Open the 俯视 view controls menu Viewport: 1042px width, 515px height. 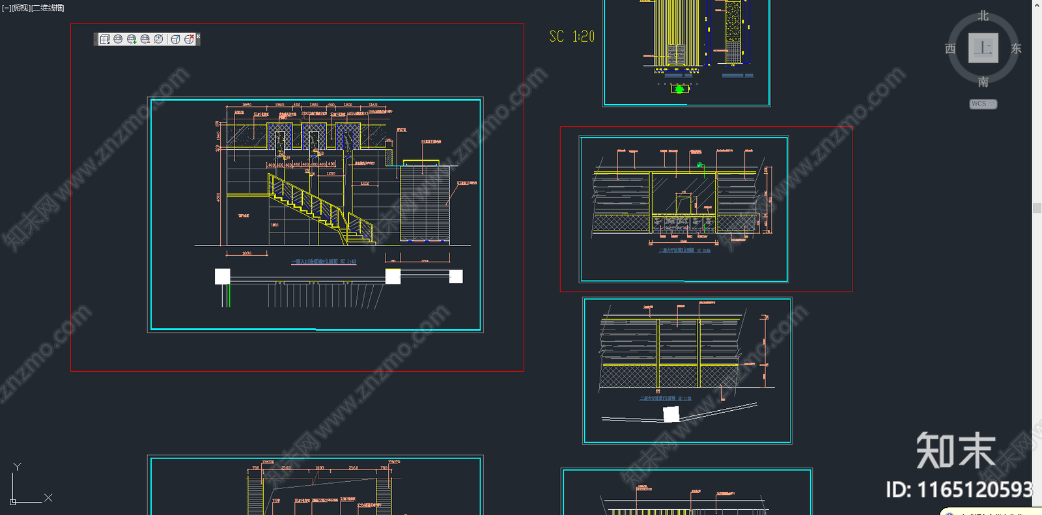click(x=21, y=8)
